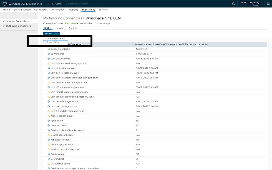Click warning icon beside Last device sensors category sync
This screenshot has height=170, width=272.
coord(49,83)
